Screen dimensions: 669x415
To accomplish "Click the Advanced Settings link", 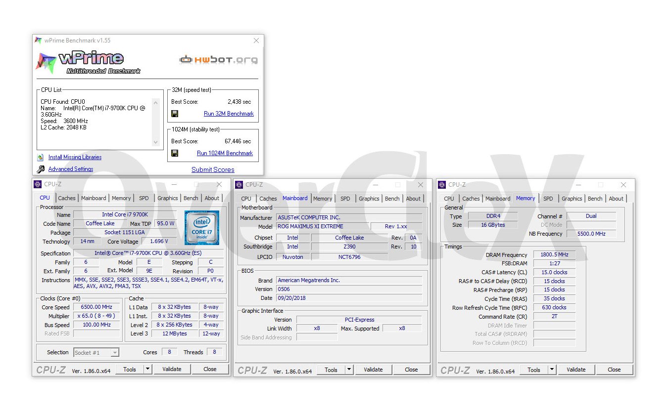I will [x=71, y=169].
